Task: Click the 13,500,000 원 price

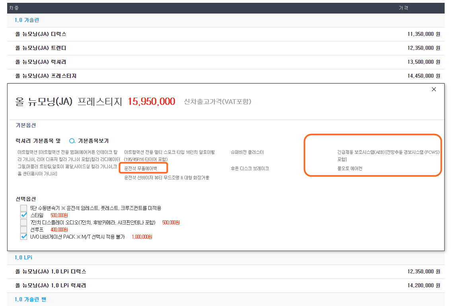Action: pyautogui.click(x=424, y=62)
